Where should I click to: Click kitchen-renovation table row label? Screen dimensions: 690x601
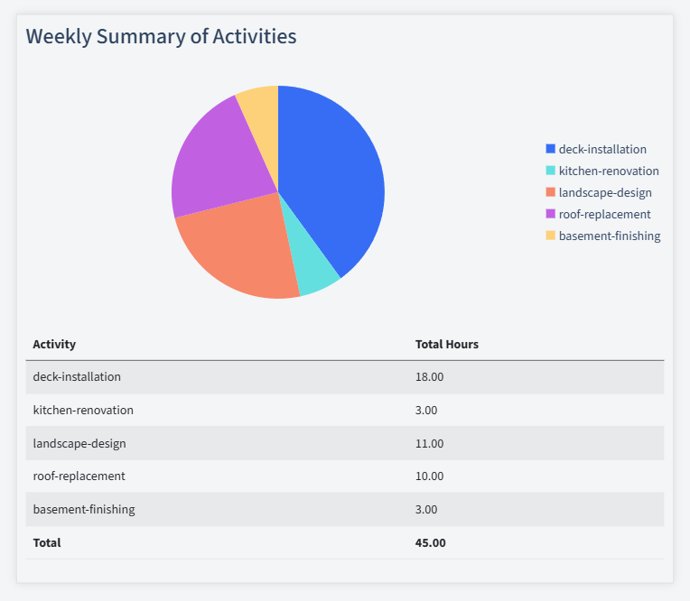[83, 410]
